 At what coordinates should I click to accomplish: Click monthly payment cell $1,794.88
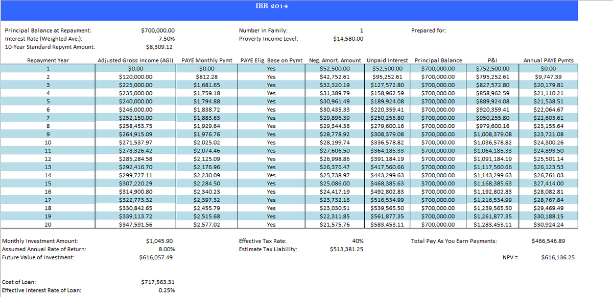tap(207, 101)
